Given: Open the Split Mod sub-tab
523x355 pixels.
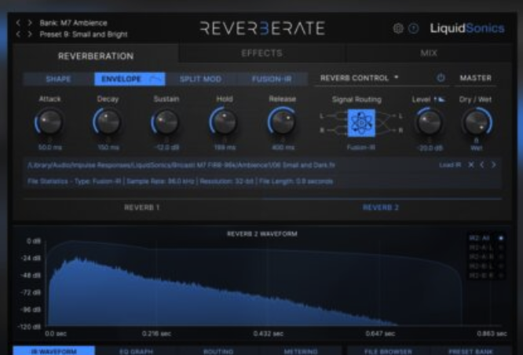Looking at the screenshot, I should click(200, 79).
